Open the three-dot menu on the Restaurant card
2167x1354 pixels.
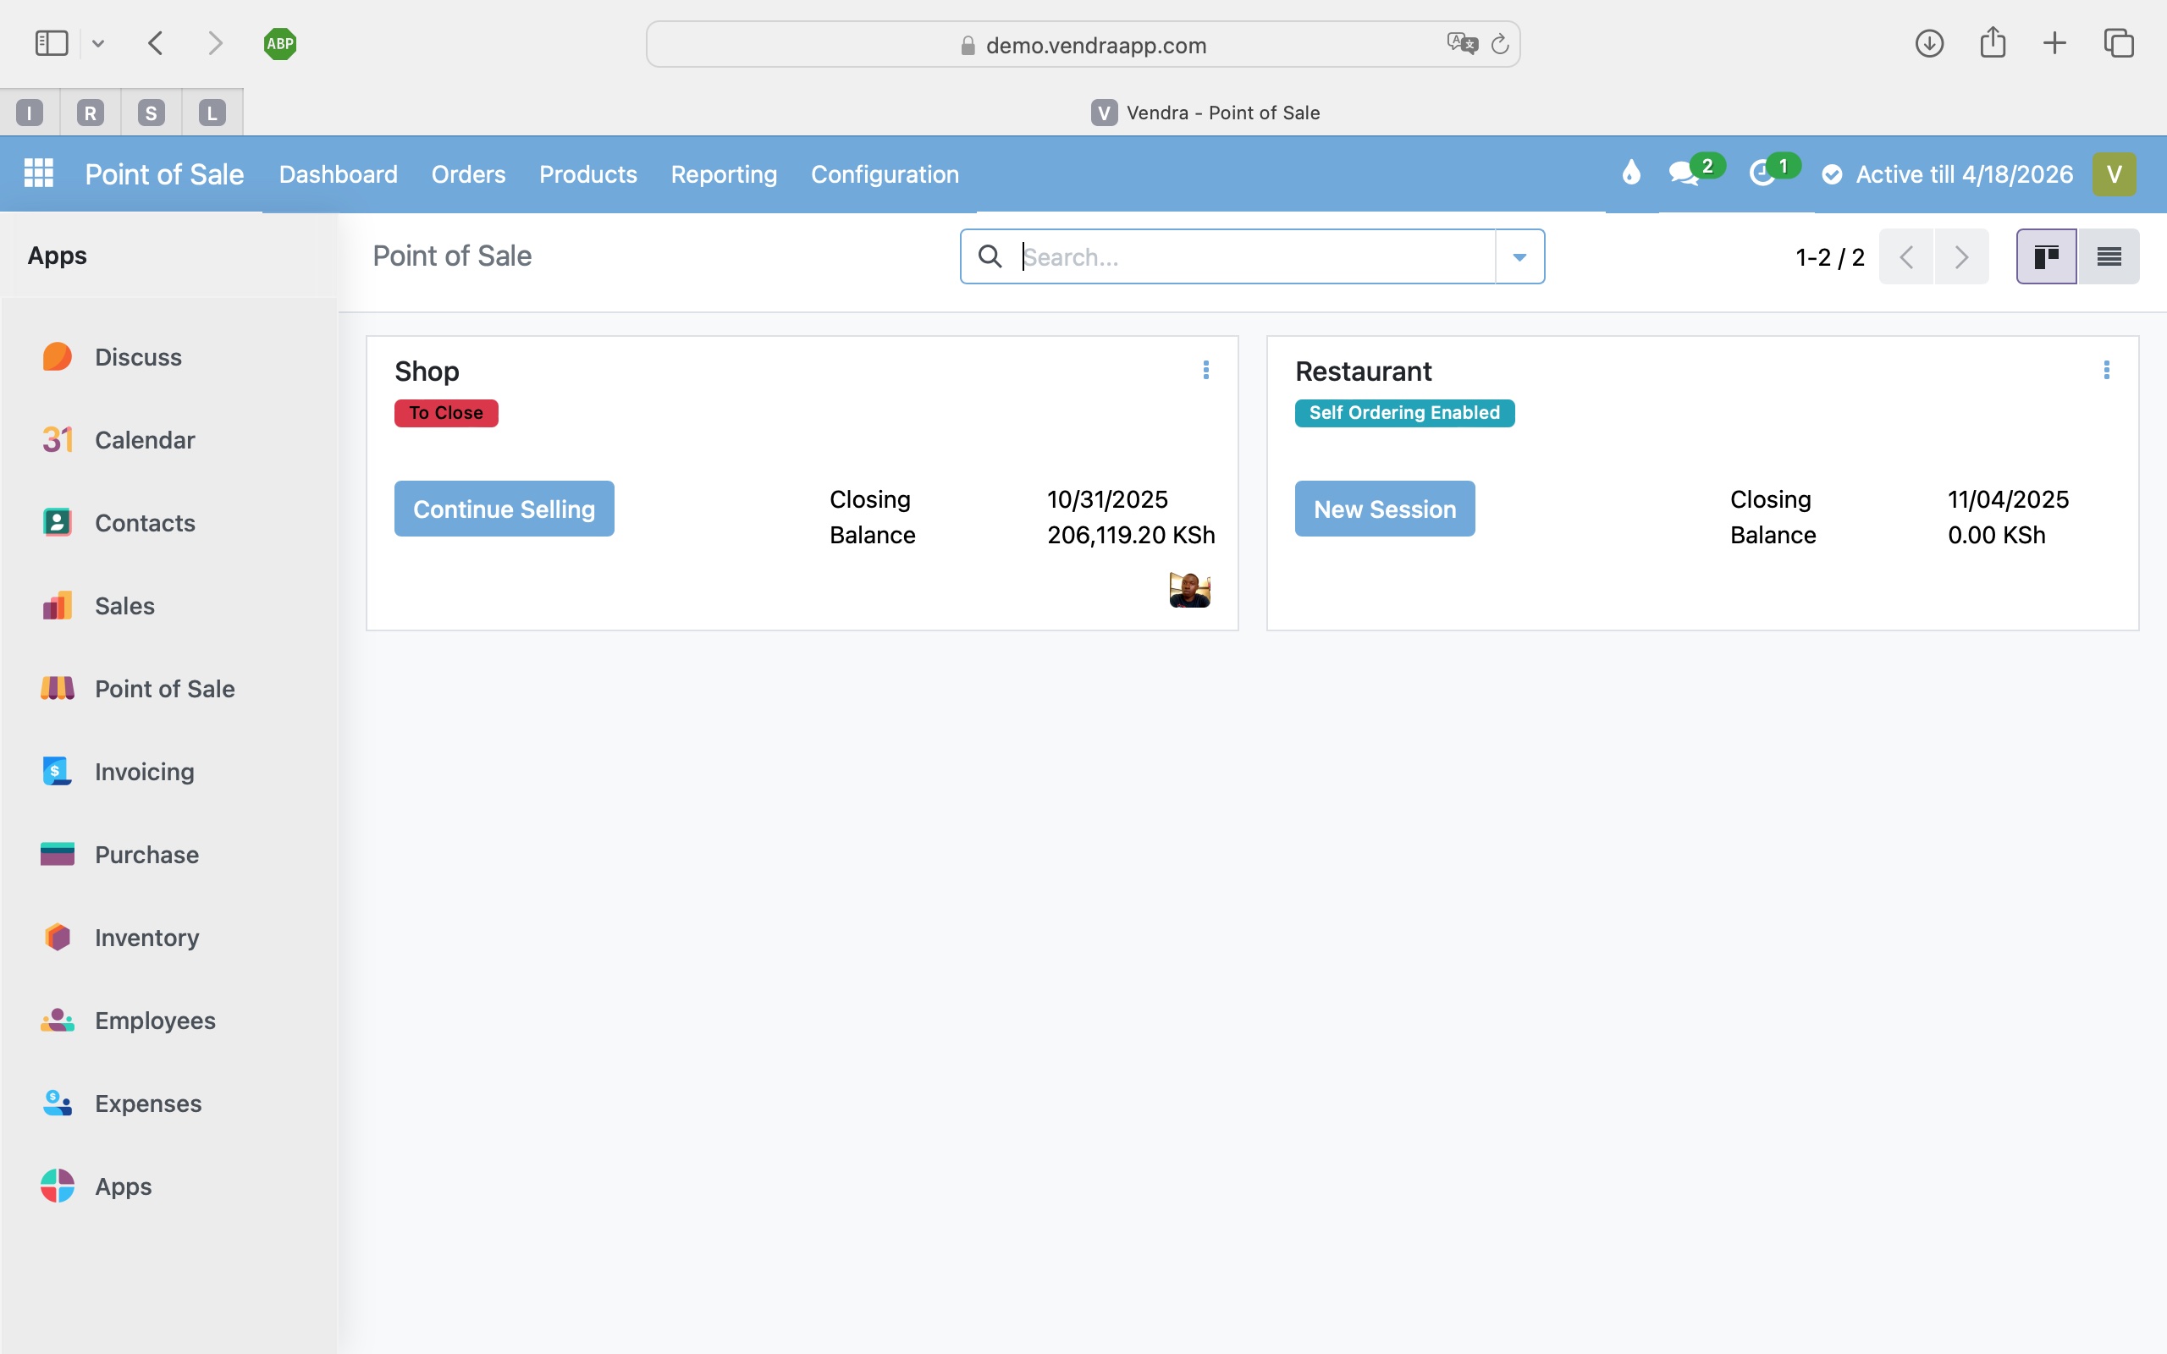point(2106,370)
